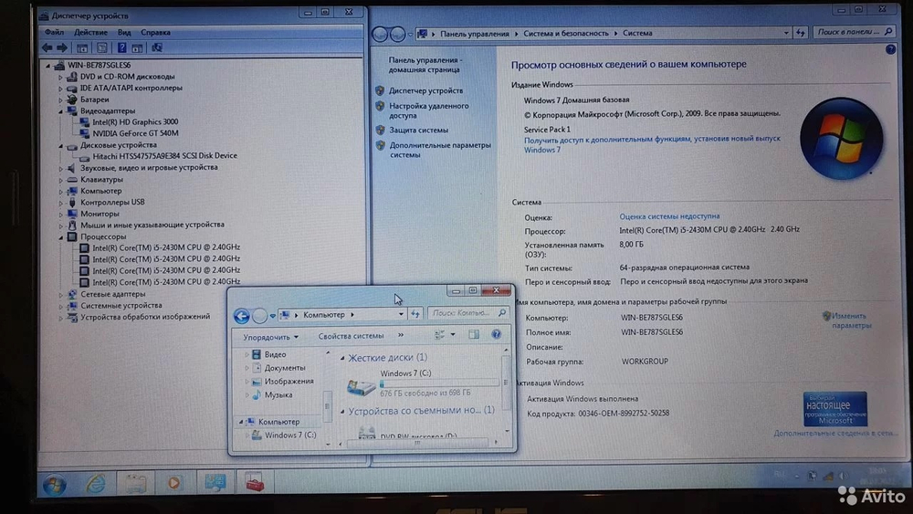Open the Справка menu in Device Manager
This screenshot has width=913, height=514.
pyautogui.click(x=155, y=32)
